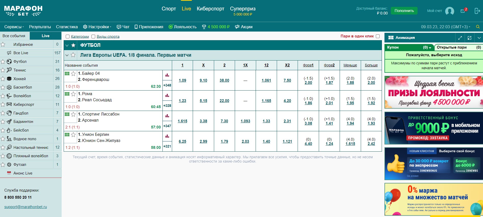Open the Акции menu item
This screenshot has height=217, width=483.
(244, 27)
